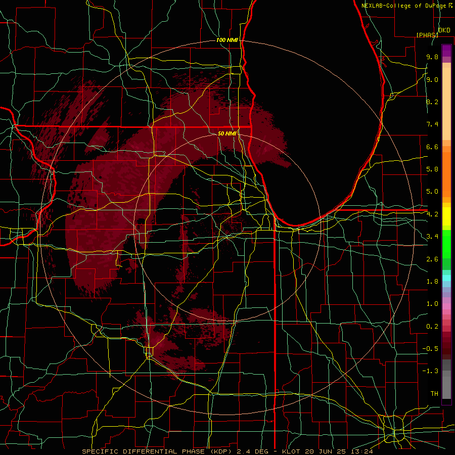Click the DKD product code label
The width and height of the screenshot is (455, 455).
click(444, 30)
